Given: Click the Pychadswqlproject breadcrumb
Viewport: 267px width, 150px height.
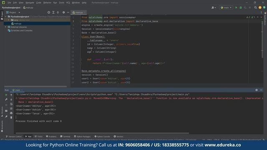Looking at the screenshot, I should click(x=11, y=7).
